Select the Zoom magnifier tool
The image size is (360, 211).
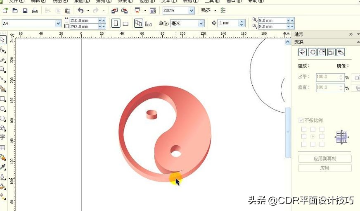point(2,70)
